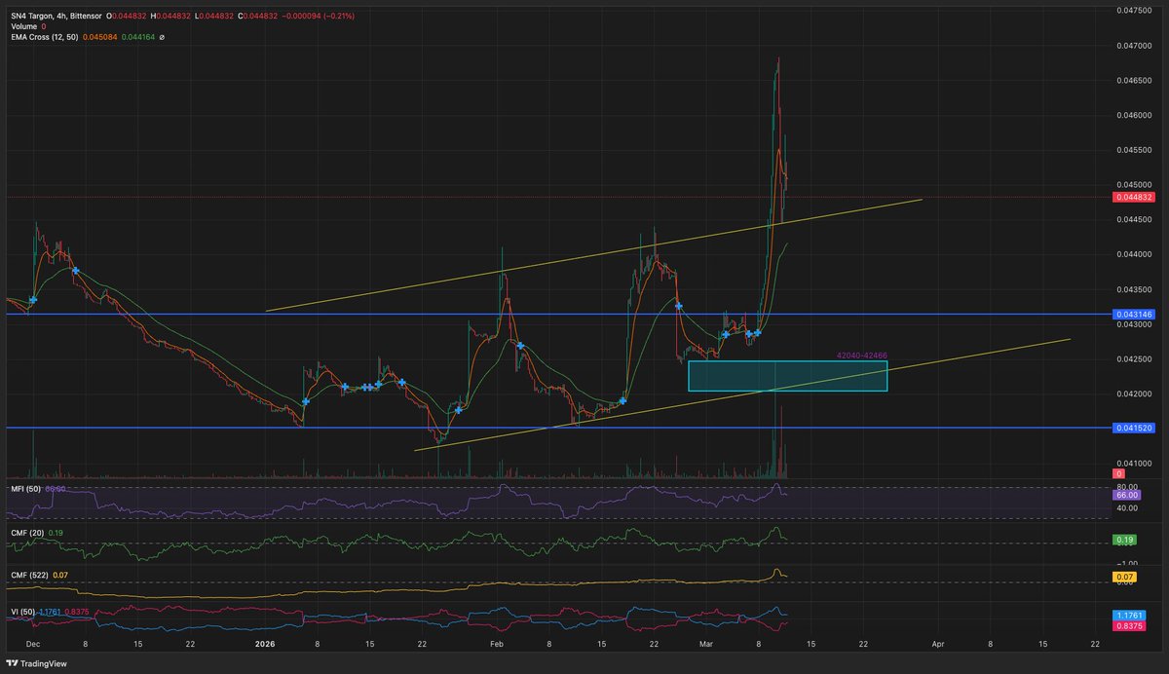Click the orange EMA value 0.045084

pyautogui.click(x=101, y=37)
